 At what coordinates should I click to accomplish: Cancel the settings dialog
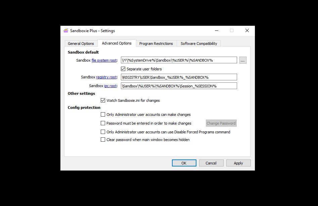(211, 163)
